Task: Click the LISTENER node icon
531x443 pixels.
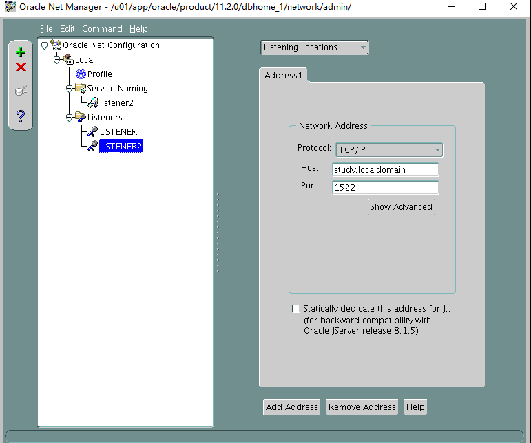Action: coord(93,131)
